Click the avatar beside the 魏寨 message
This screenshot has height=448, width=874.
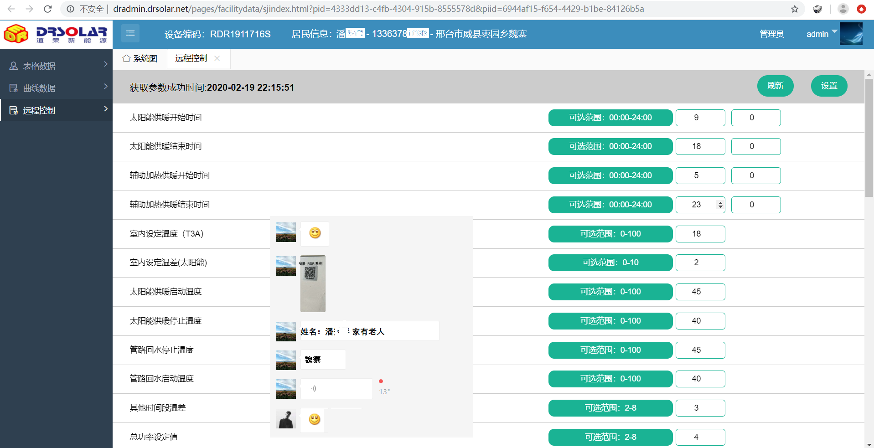pyautogui.click(x=286, y=360)
